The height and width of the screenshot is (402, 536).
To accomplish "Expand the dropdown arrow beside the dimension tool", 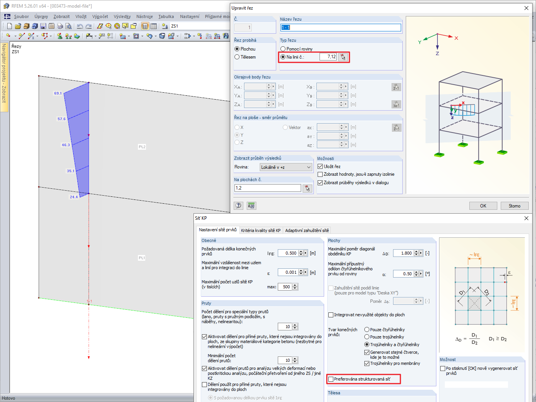I will point(95,36).
